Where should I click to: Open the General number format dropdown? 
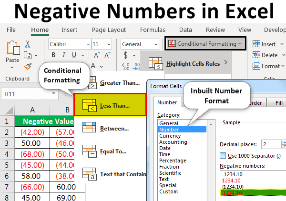click(156, 44)
